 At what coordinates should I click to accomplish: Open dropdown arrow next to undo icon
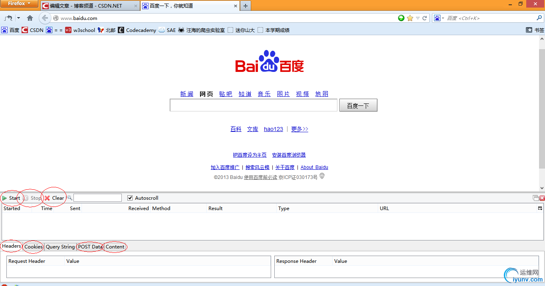(18, 18)
